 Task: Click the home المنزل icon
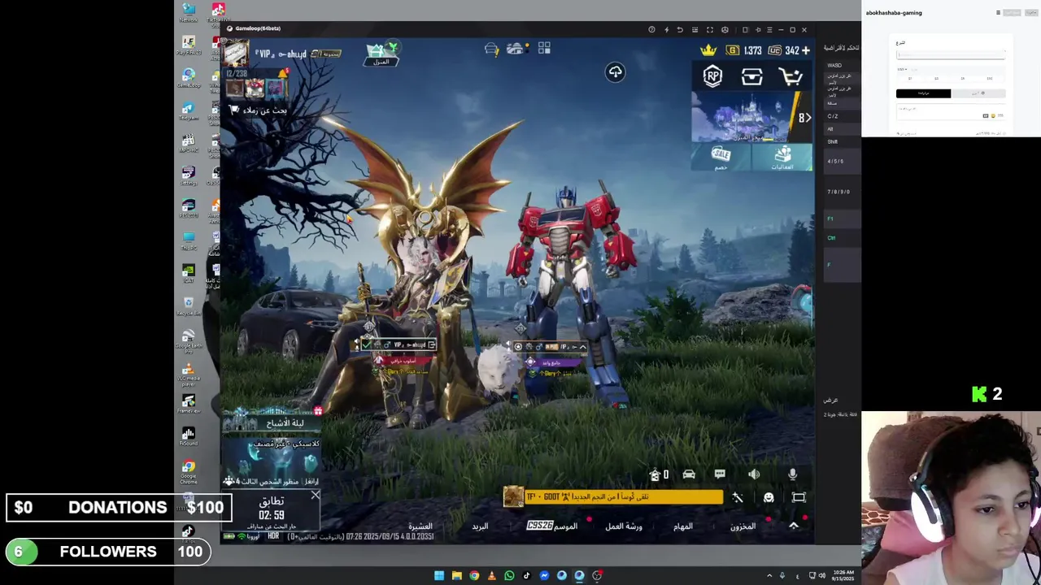(x=381, y=54)
